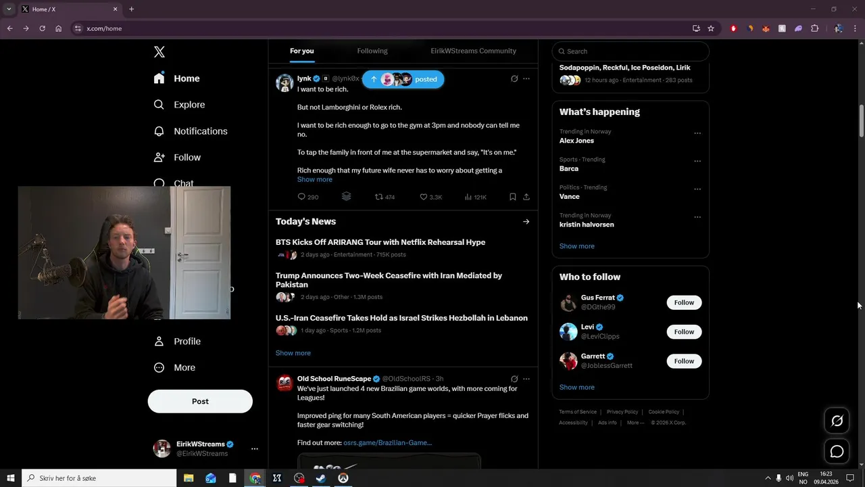Reply to lynk's post

tap(307, 197)
